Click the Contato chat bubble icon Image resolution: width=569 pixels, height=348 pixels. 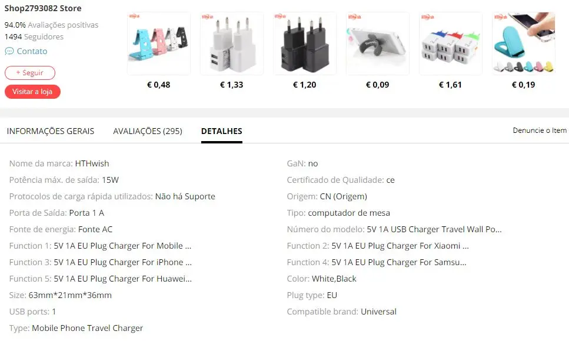point(9,51)
